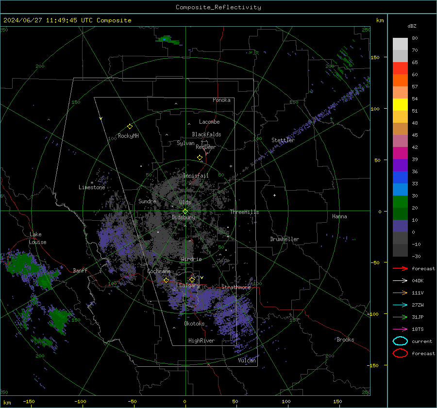Viewport: 437px width, 408px height.
Task: Click the magenta 39 dBZ color swatch
Action: point(400,153)
